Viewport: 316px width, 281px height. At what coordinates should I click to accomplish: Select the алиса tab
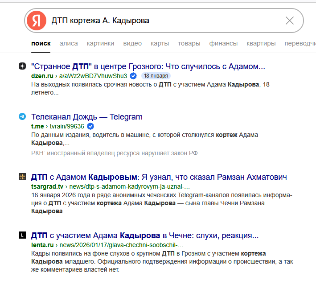69,43
